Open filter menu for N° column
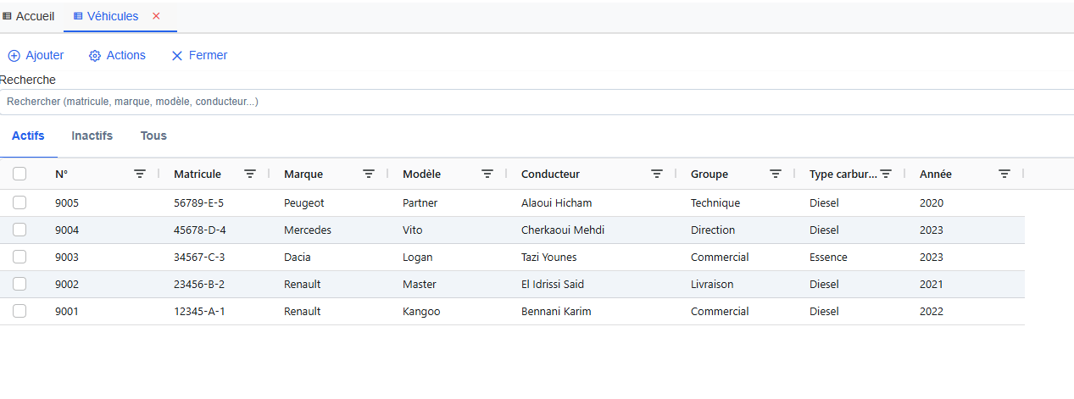1074x399 pixels. (x=140, y=174)
